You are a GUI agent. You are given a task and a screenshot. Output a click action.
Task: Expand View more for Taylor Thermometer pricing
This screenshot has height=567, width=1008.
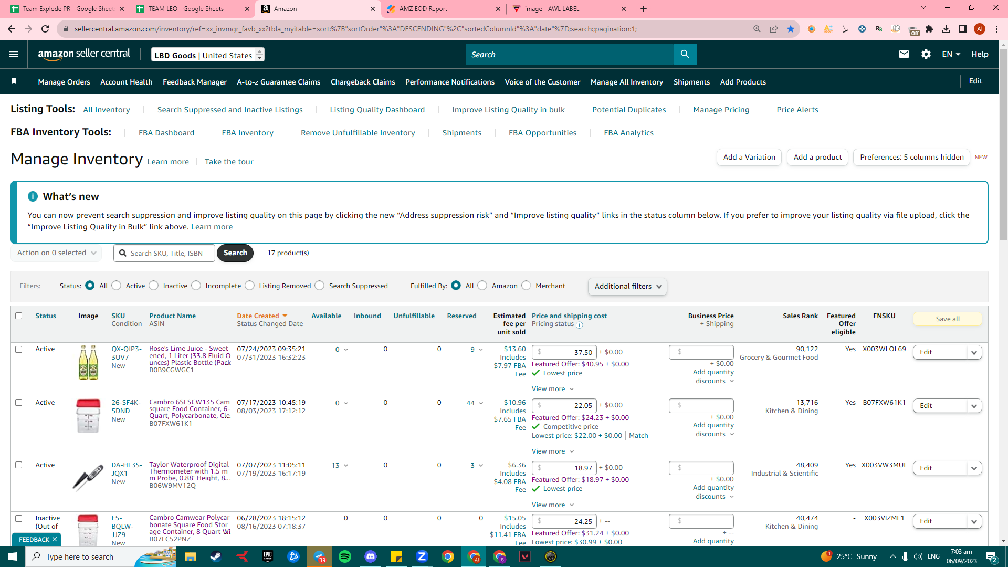(x=552, y=505)
